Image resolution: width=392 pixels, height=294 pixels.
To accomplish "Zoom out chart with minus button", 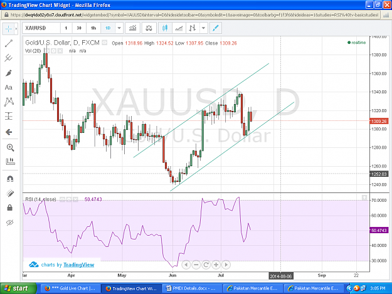I will (x=196, y=265).
